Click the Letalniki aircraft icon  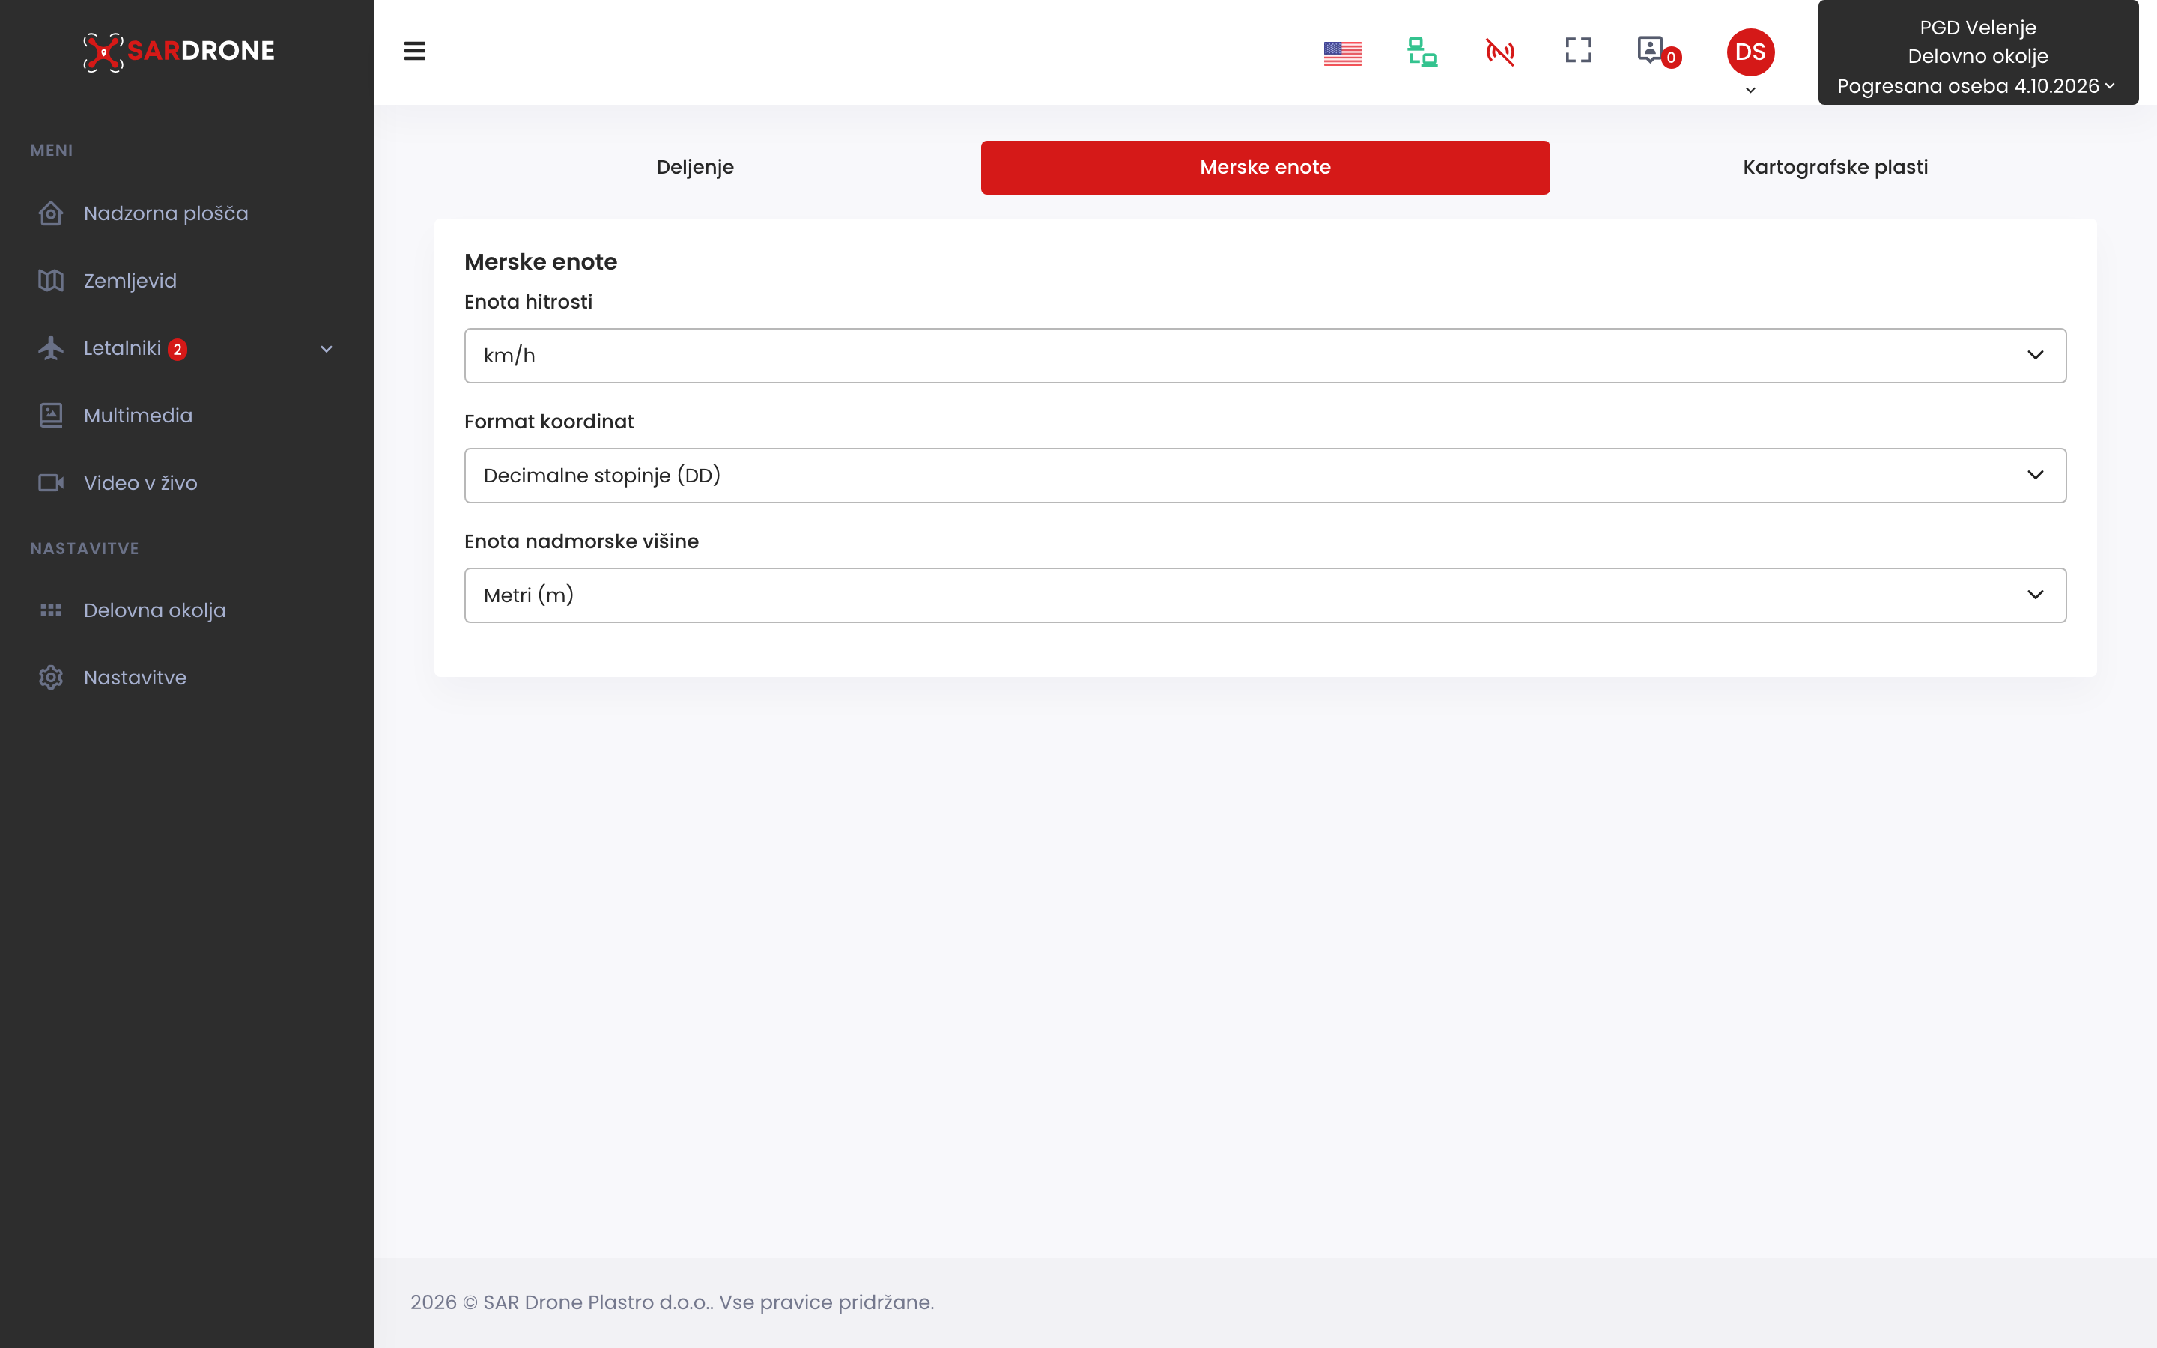[51, 348]
